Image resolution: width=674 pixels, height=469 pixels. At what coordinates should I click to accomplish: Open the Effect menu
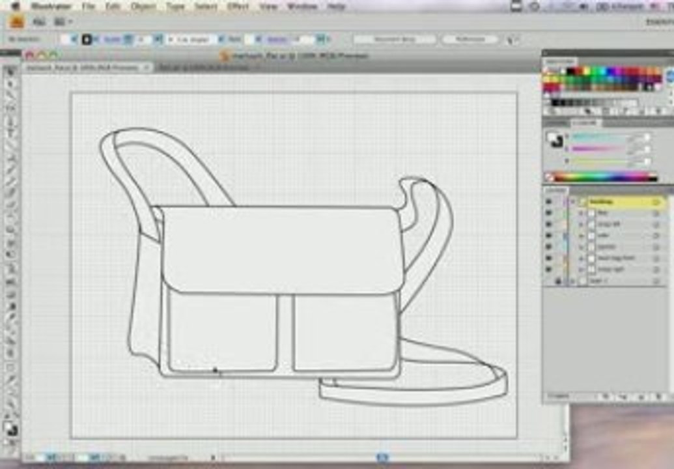point(238,7)
